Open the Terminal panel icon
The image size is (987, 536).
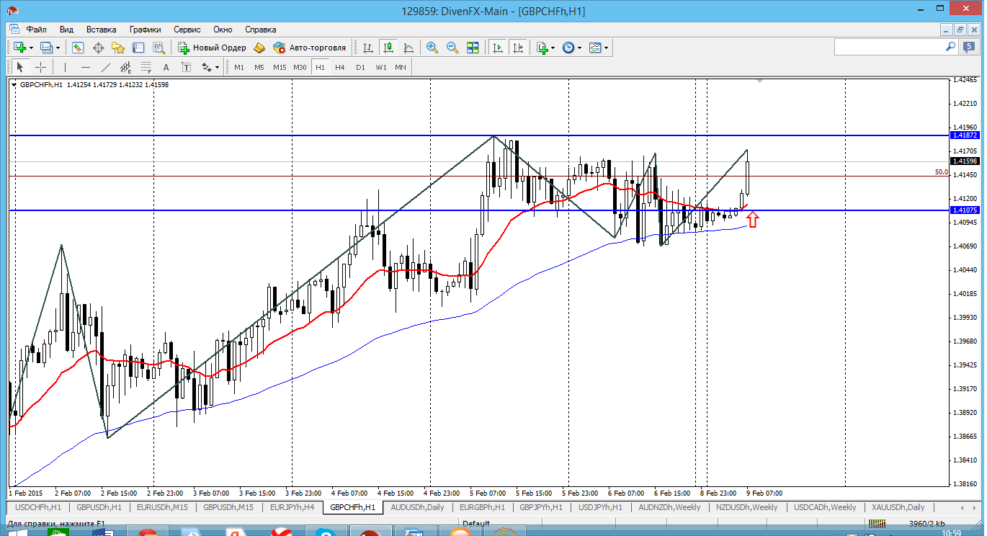[x=138, y=48]
